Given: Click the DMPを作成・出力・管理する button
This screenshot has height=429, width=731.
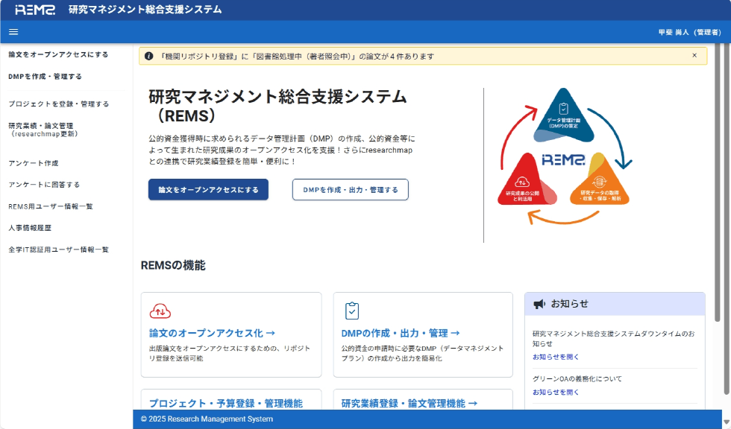Looking at the screenshot, I should (351, 189).
